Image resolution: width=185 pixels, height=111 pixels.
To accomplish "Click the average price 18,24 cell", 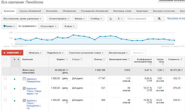I will point(160,101).
